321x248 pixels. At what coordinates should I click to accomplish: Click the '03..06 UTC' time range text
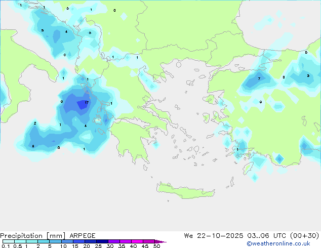coord(266,236)
